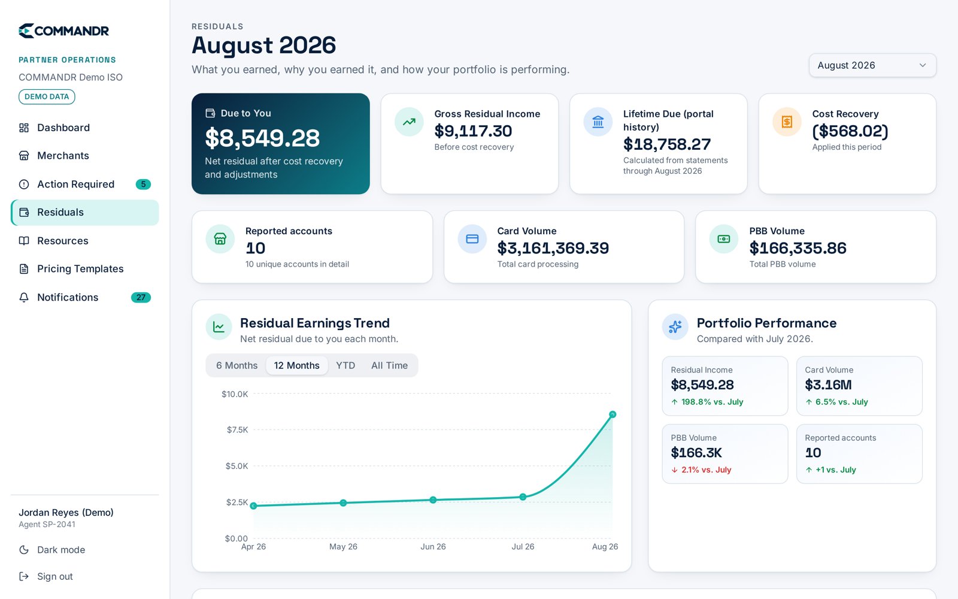Show the All Time trend range
Image resolution: width=958 pixels, height=599 pixels.
pyautogui.click(x=389, y=365)
